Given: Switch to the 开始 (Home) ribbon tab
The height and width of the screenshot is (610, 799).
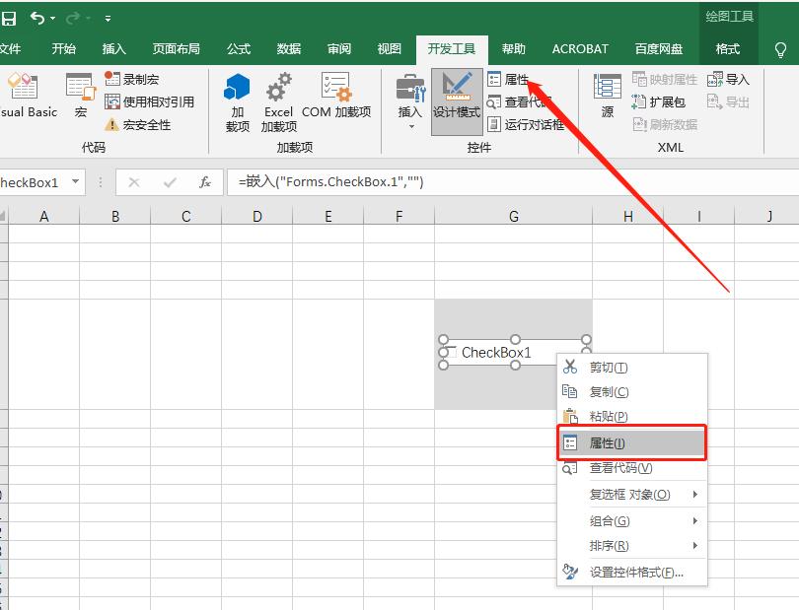Looking at the screenshot, I should [63, 47].
